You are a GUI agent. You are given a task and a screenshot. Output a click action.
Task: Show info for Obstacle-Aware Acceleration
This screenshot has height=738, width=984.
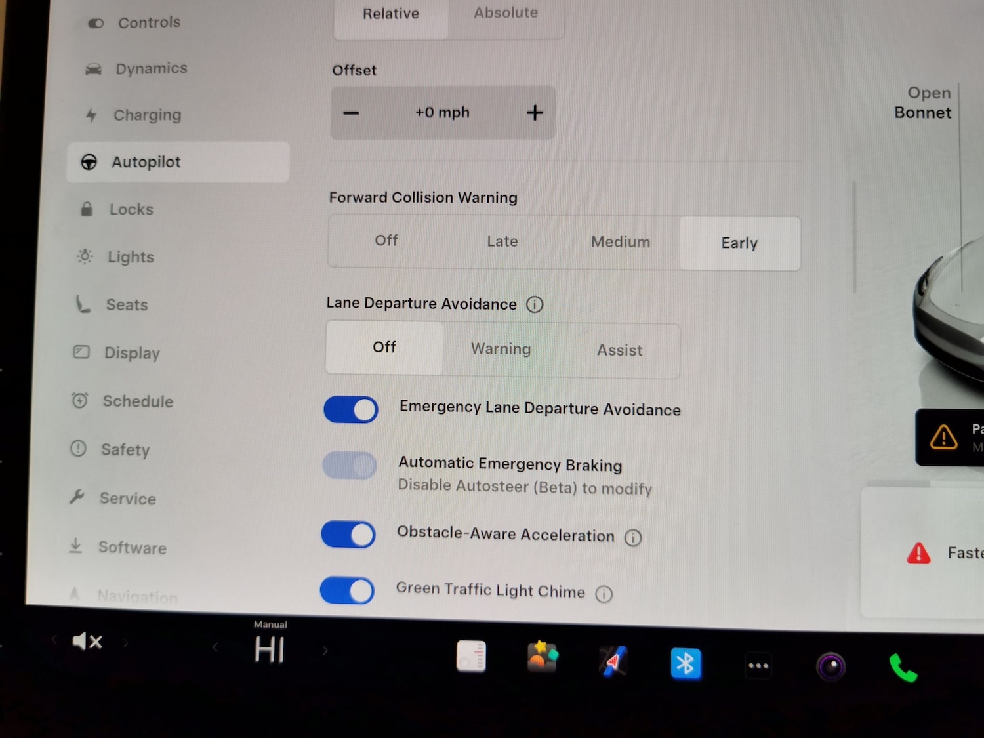632,538
